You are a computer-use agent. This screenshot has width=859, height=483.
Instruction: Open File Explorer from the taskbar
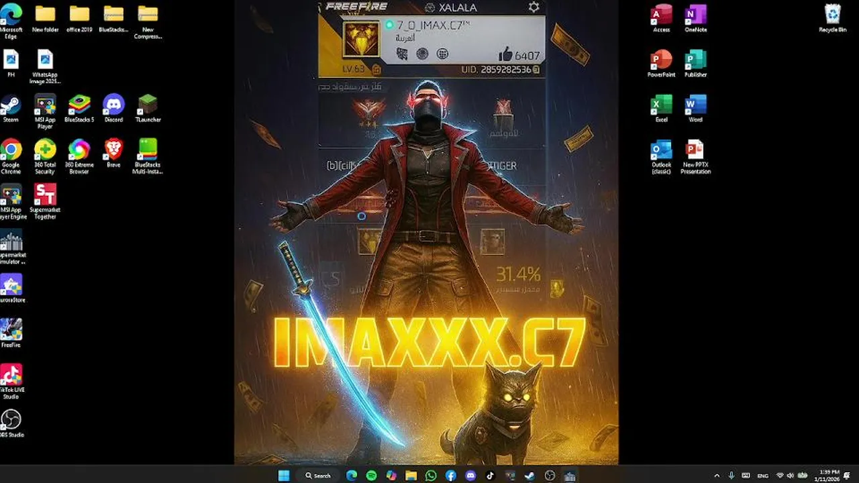tap(411, 476)
